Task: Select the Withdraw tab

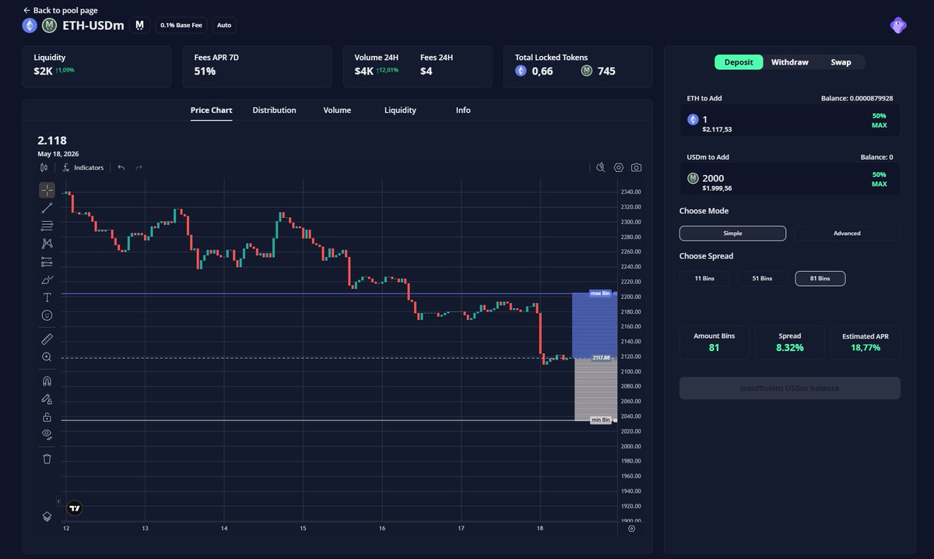Action: (x=790, y=62)
